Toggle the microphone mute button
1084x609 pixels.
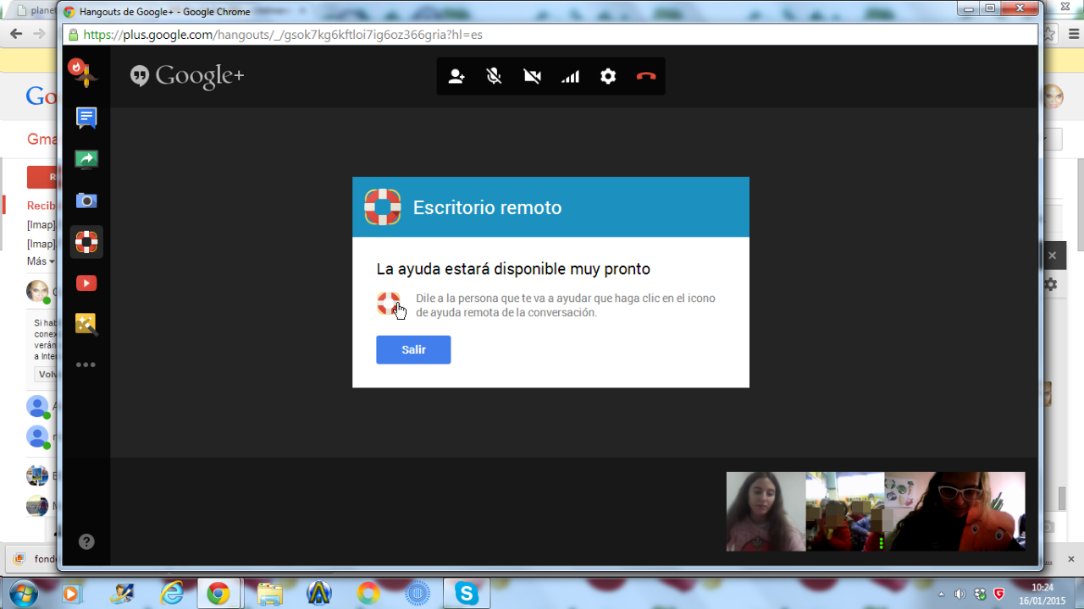pyautogui.click(x=495, y=76)
